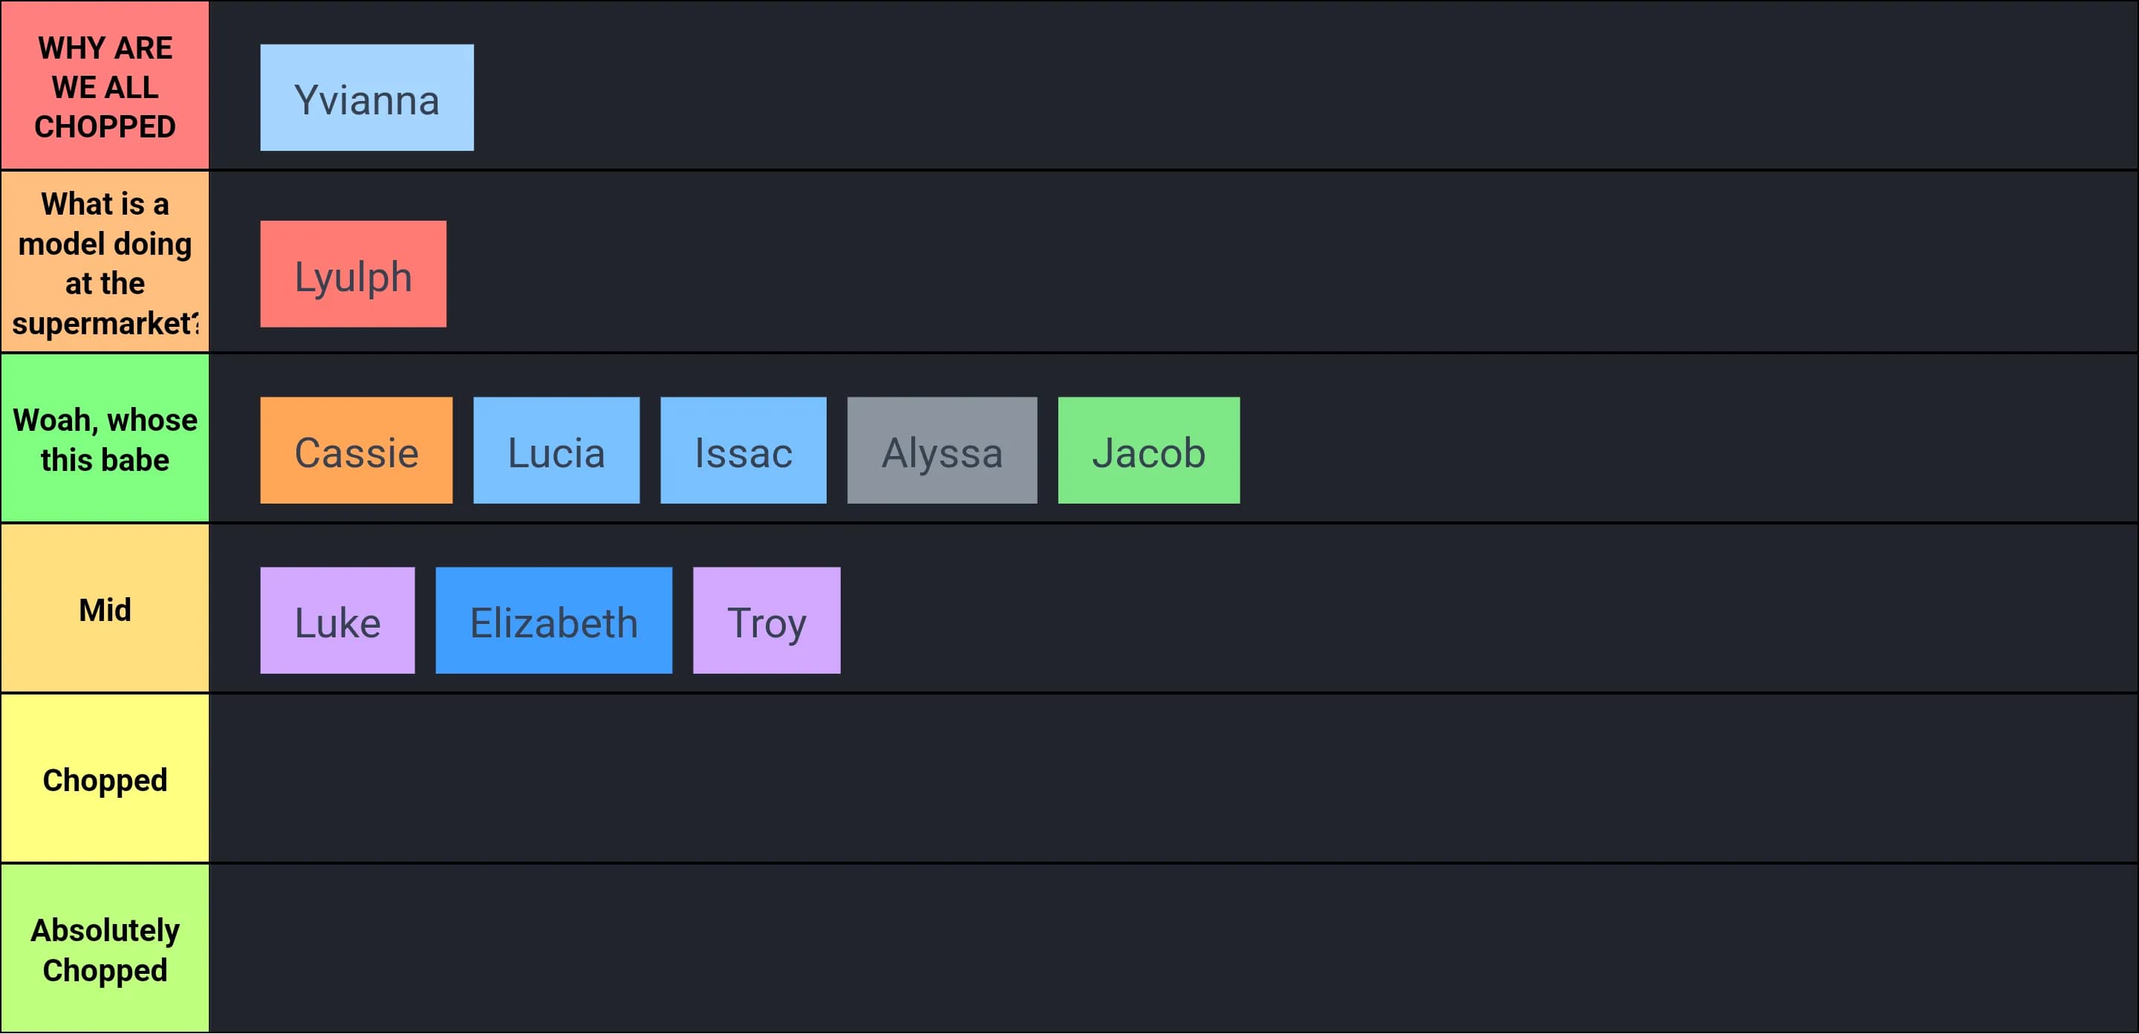The width and height of the screenshot is (2139, 1034).
Task: Click the gray Alyssa tile
Action: pyautogui.click(x=942, y=450)
